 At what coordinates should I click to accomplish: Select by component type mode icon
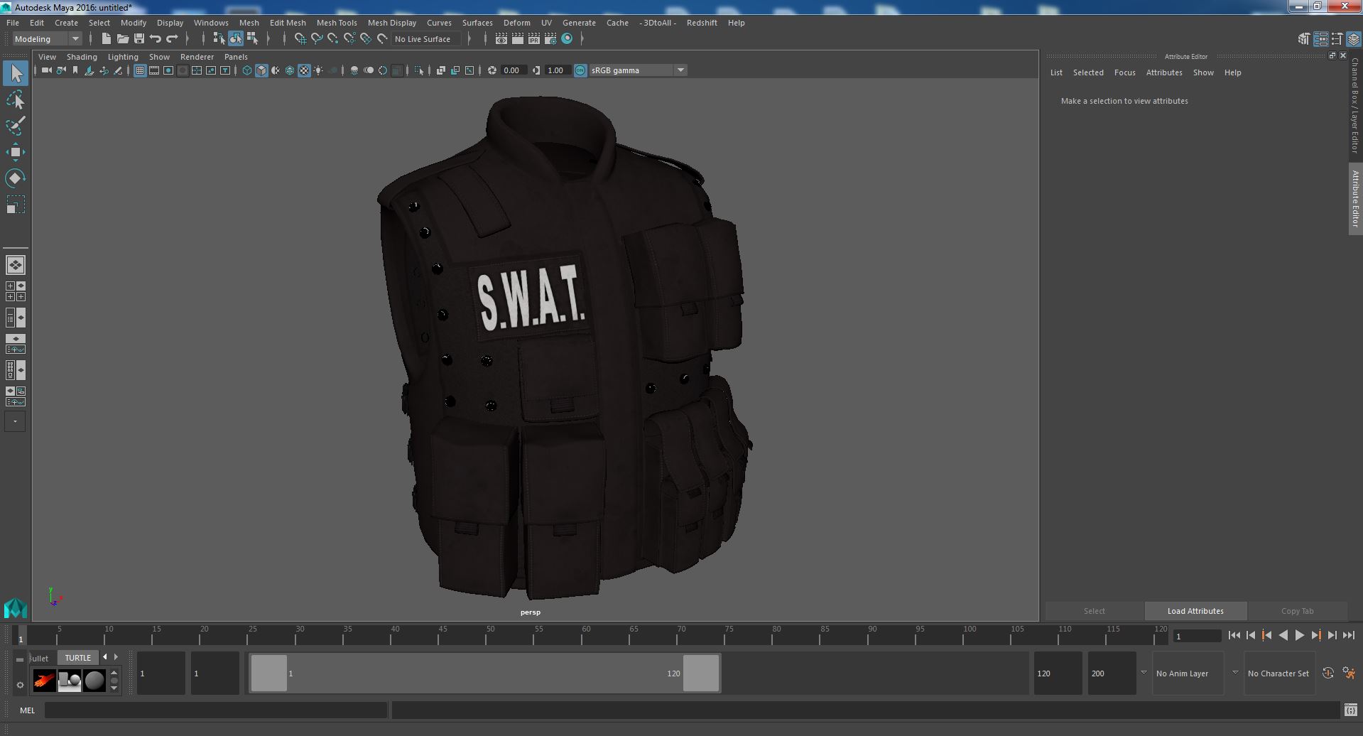252,38
